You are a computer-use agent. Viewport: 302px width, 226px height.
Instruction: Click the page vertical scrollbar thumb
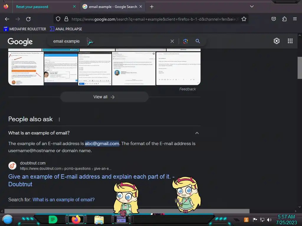click(x=300, y=68)
